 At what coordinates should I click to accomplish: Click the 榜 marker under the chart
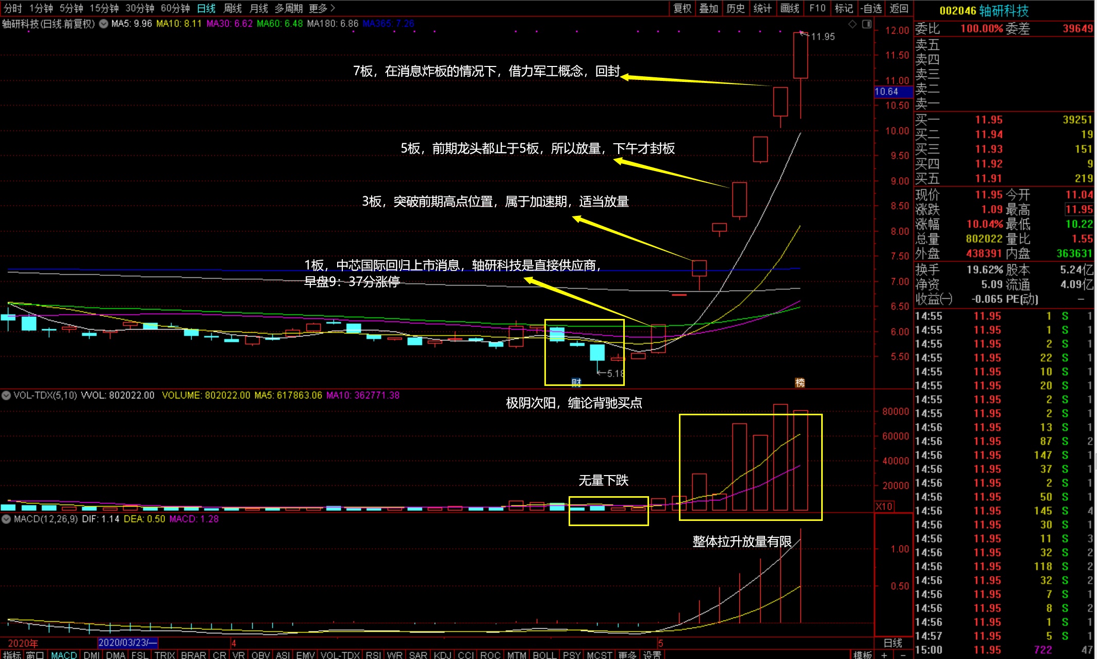click(x=800, y=382)
